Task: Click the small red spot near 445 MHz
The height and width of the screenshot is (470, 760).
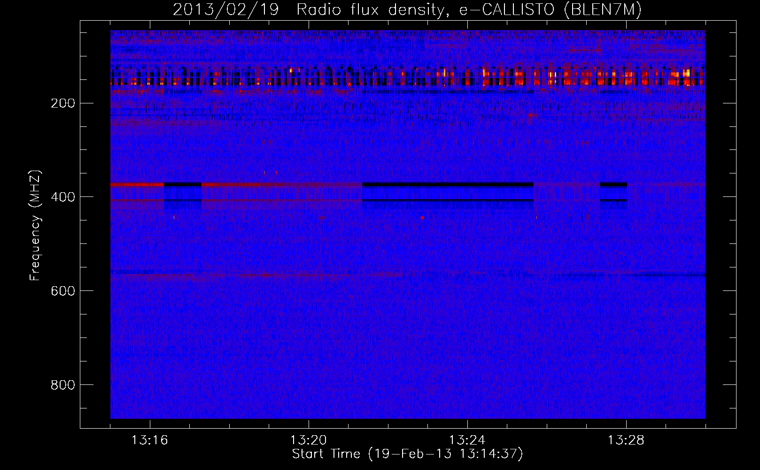Action: click(422, 218)
